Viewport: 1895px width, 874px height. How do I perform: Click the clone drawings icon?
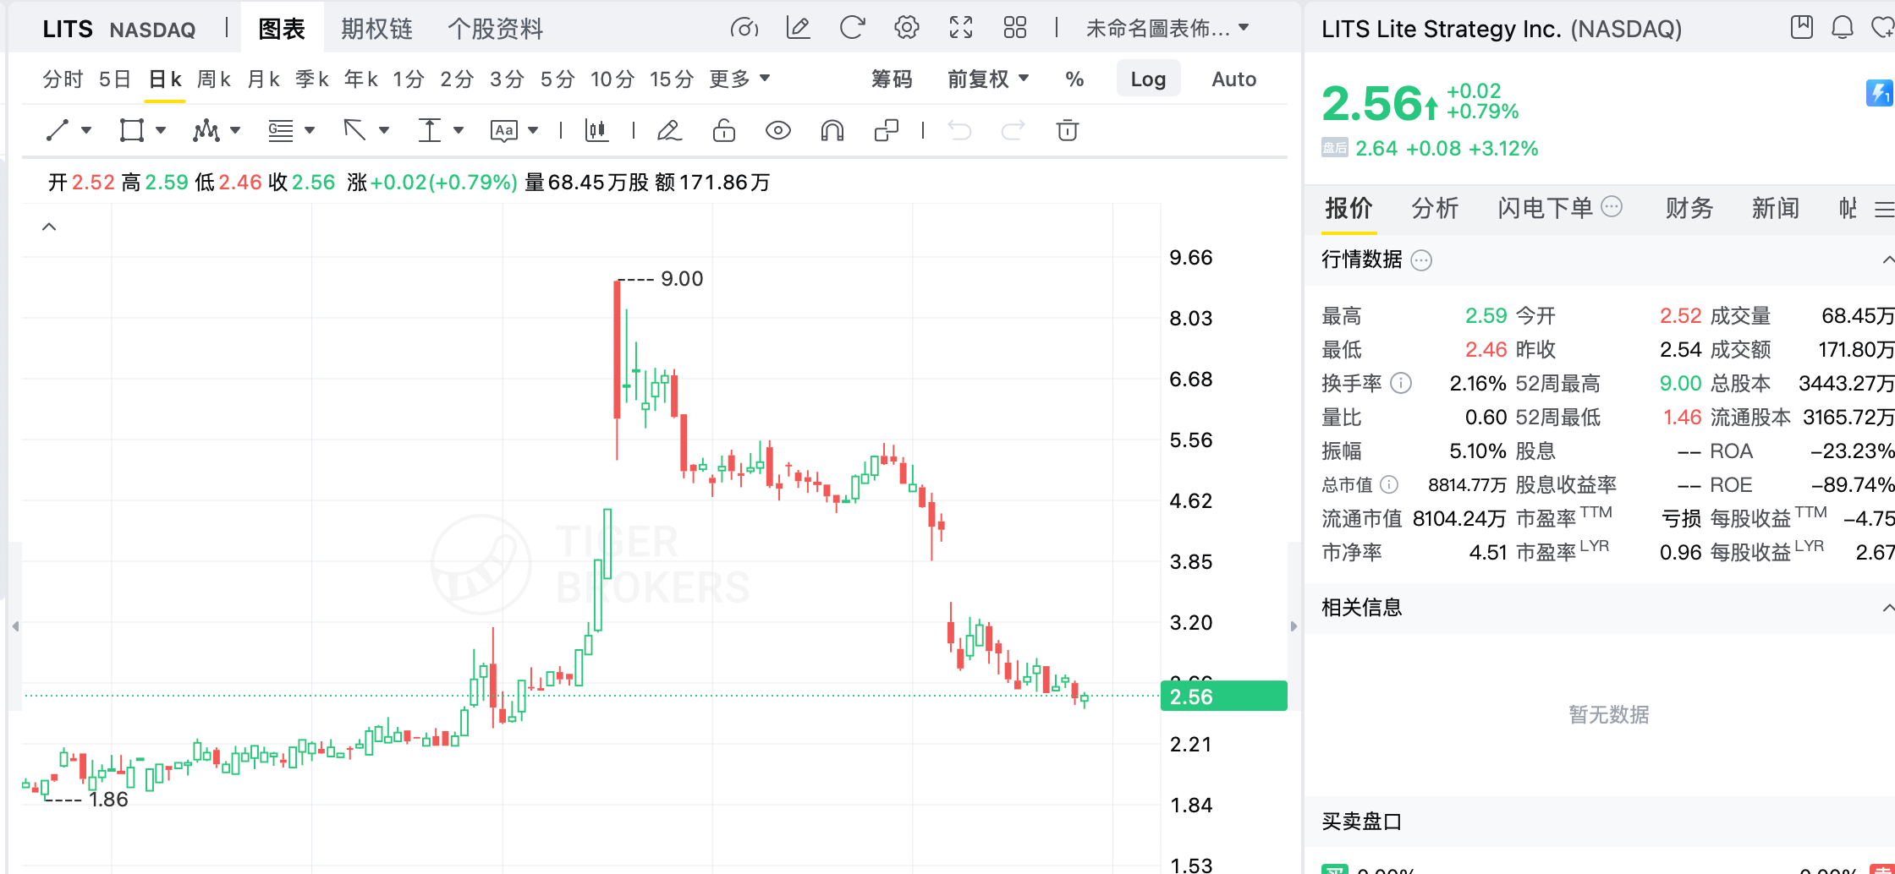[886, 130]
